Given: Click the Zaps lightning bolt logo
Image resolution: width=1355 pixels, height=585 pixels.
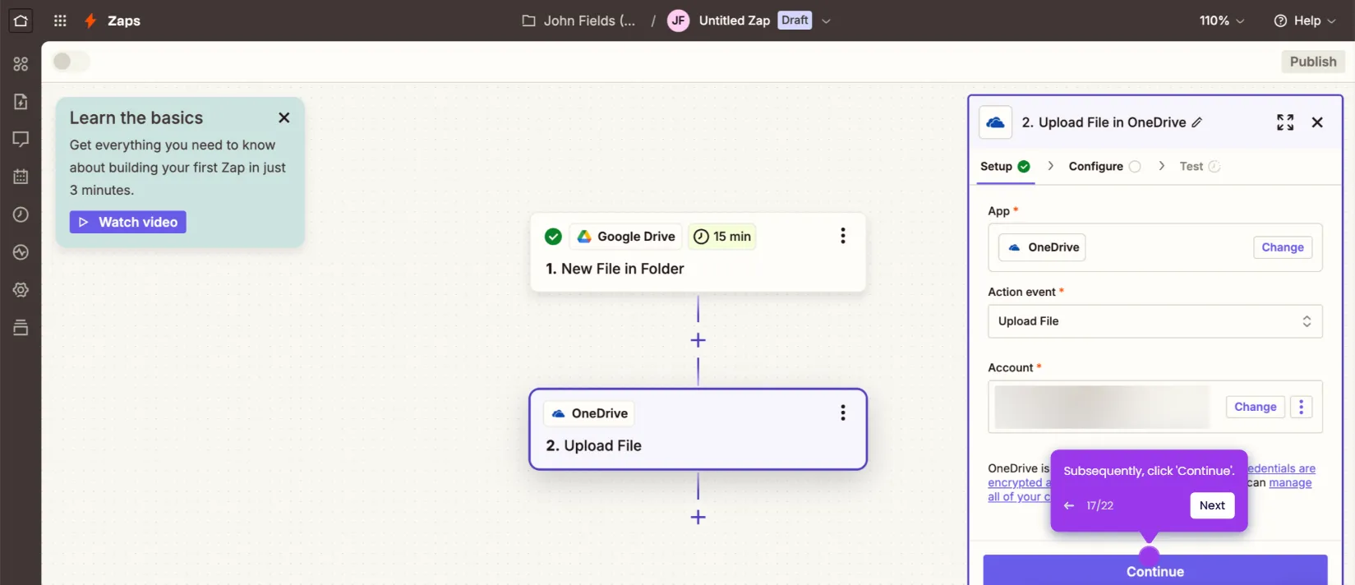Looking at the screenshot, I should tap(90, 21).
